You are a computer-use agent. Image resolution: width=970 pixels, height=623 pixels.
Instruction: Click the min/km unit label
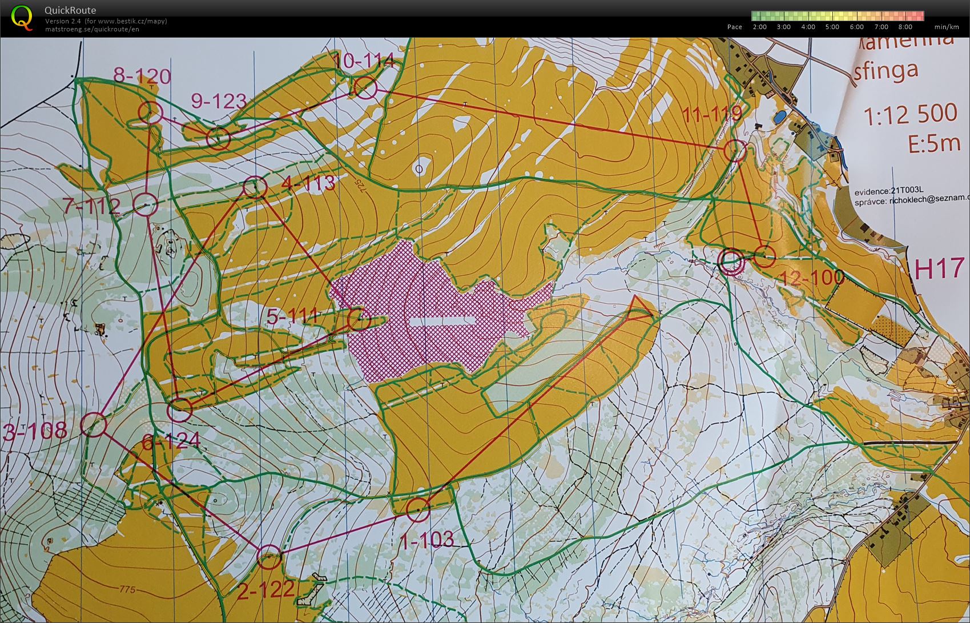pyautogui.click(x=947, y=27)
